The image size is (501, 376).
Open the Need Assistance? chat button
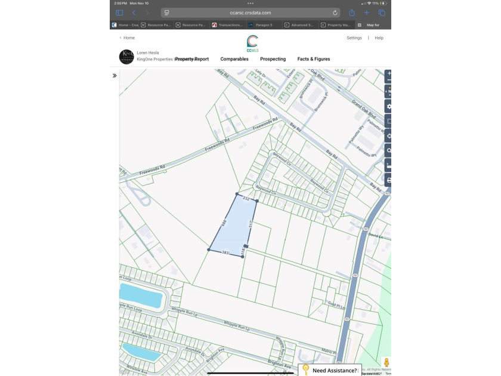coord(330,370)
